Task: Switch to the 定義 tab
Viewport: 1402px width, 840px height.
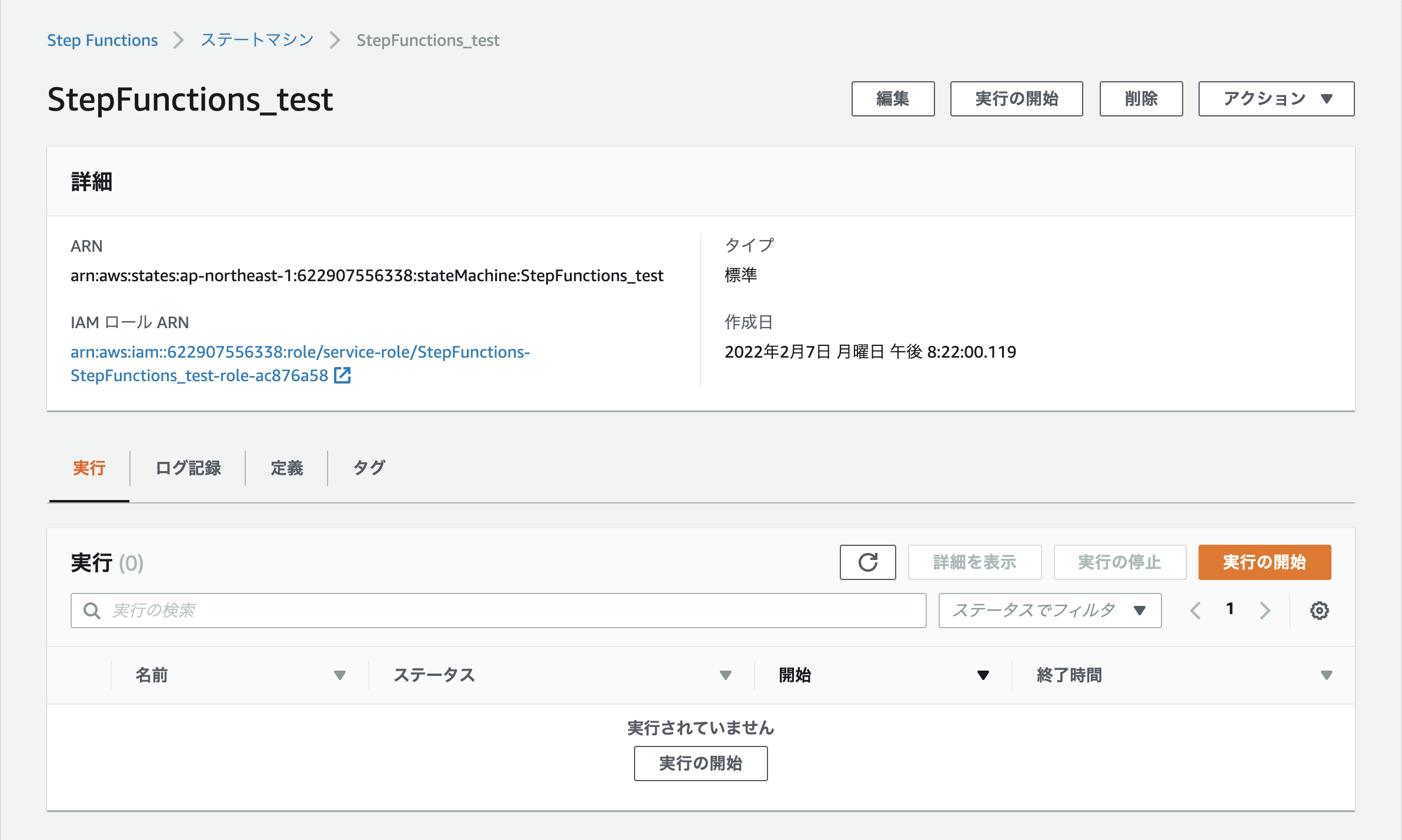Action: [287, 468]
